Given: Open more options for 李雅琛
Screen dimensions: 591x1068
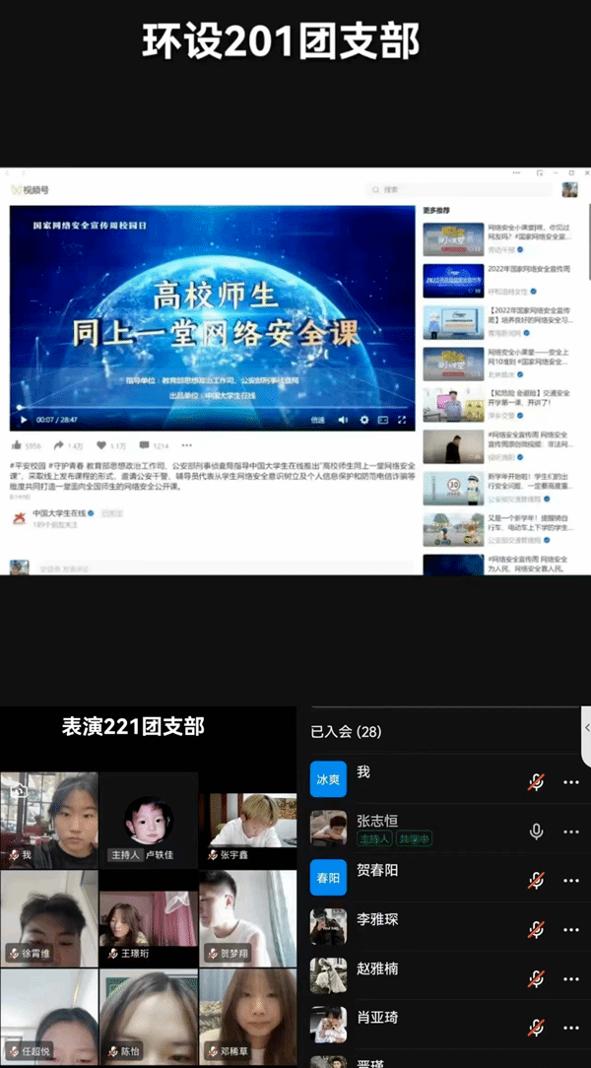Looking at the screenshot, I should [x=570, y=929].
